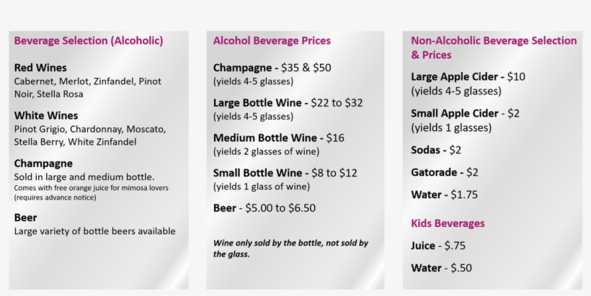Click the Small Apple Cider $2 line
This screenshot has width=591, height=296.
coord(465,113)
